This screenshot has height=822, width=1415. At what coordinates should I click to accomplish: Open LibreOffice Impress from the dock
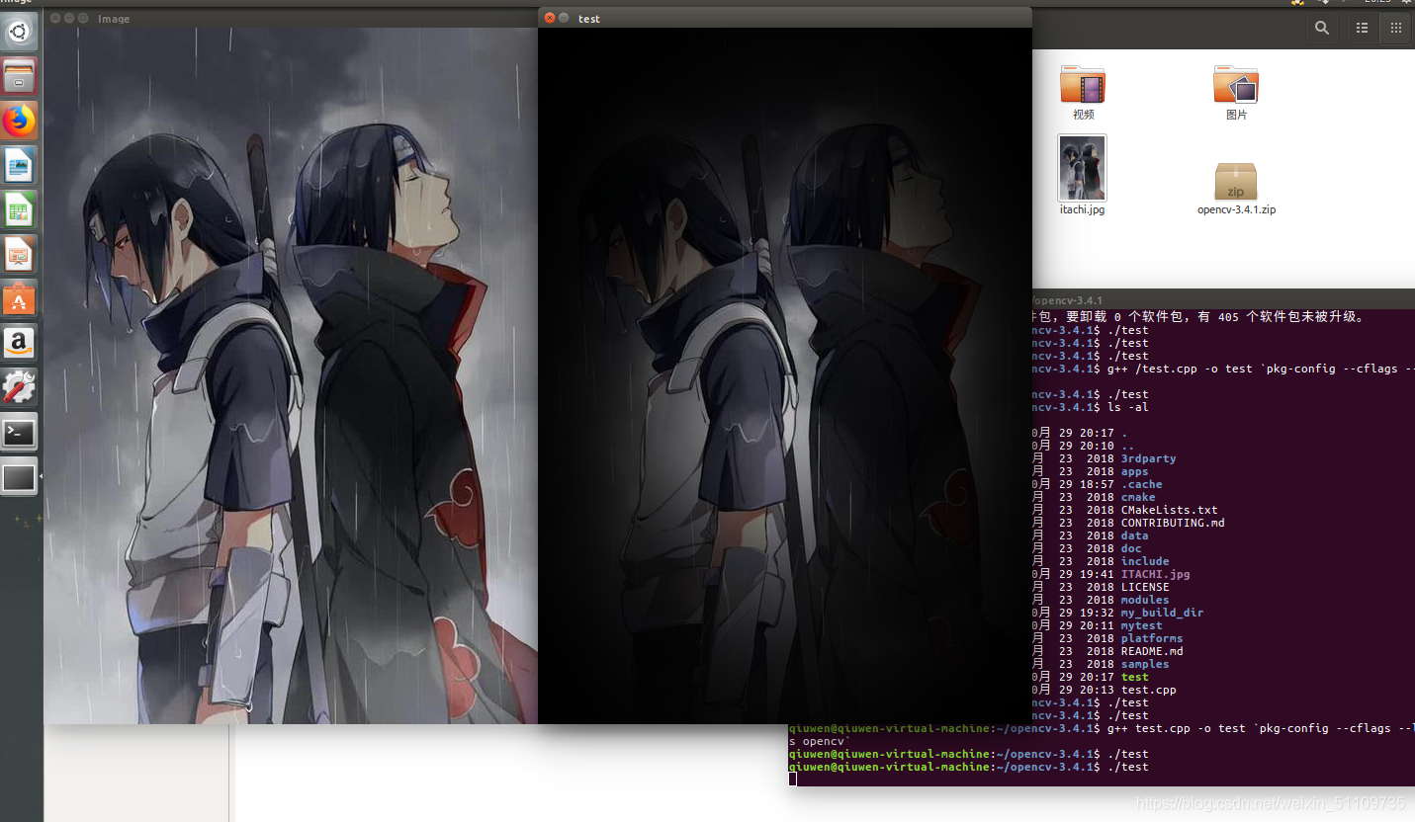click(19, 254)
